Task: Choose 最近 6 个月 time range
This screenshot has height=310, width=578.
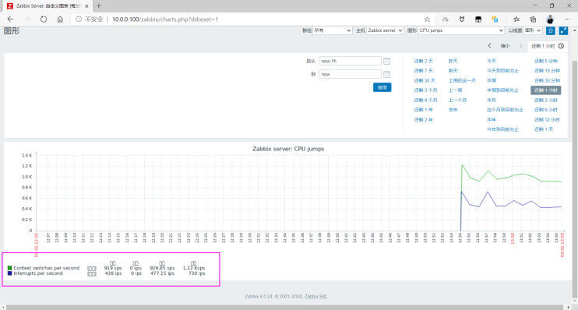Action: pos(425,100)
